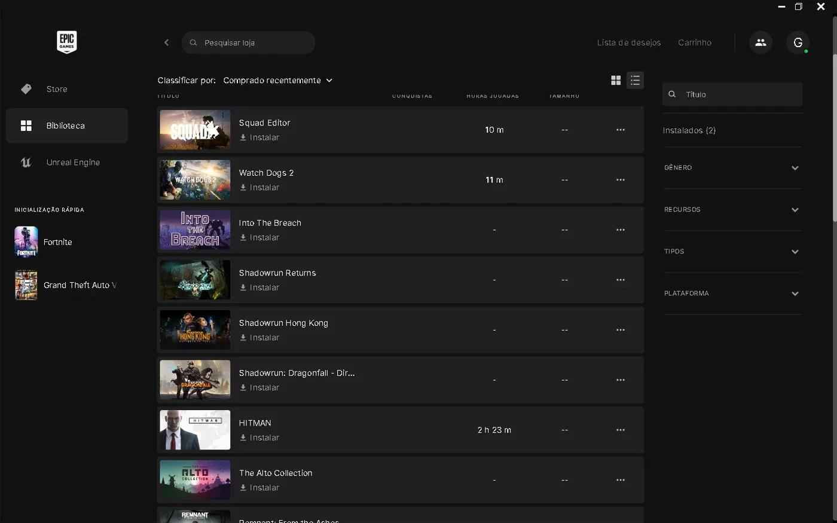Viewport: 837px width, 523px height.
Task: Select Biblioteca in the sidebar
Action: [x=66, y=126]
